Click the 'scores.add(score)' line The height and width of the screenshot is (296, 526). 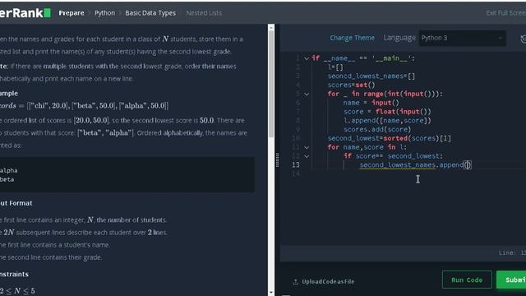377,129
